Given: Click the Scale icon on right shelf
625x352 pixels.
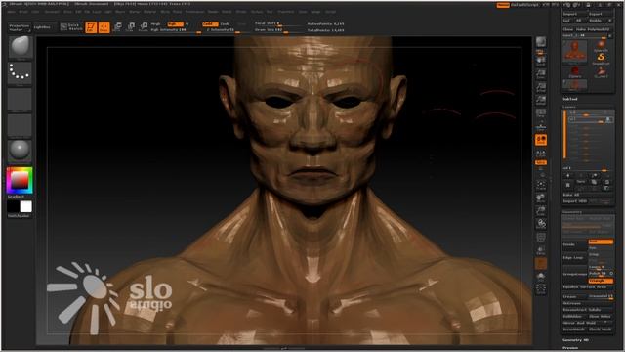Looking at the screenshot, I should pyautogui.click(x=541, y=211).
